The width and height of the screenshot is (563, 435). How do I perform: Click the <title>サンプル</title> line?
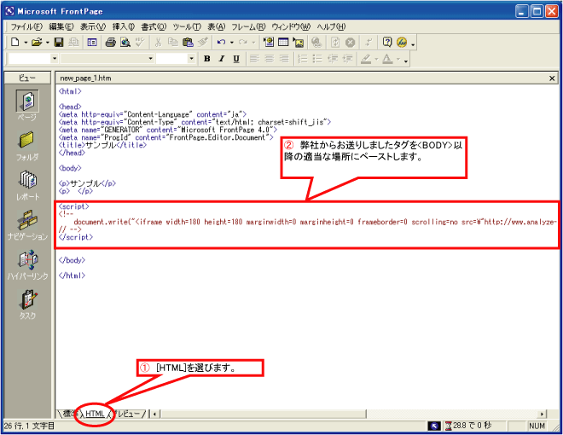pos(102,145)
